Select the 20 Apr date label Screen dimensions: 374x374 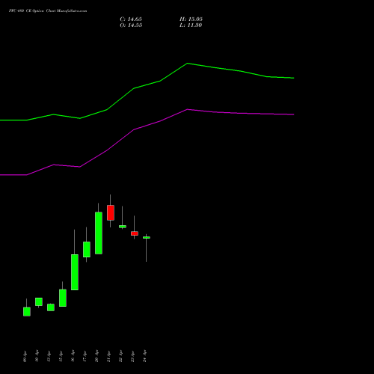coord(96,356)
